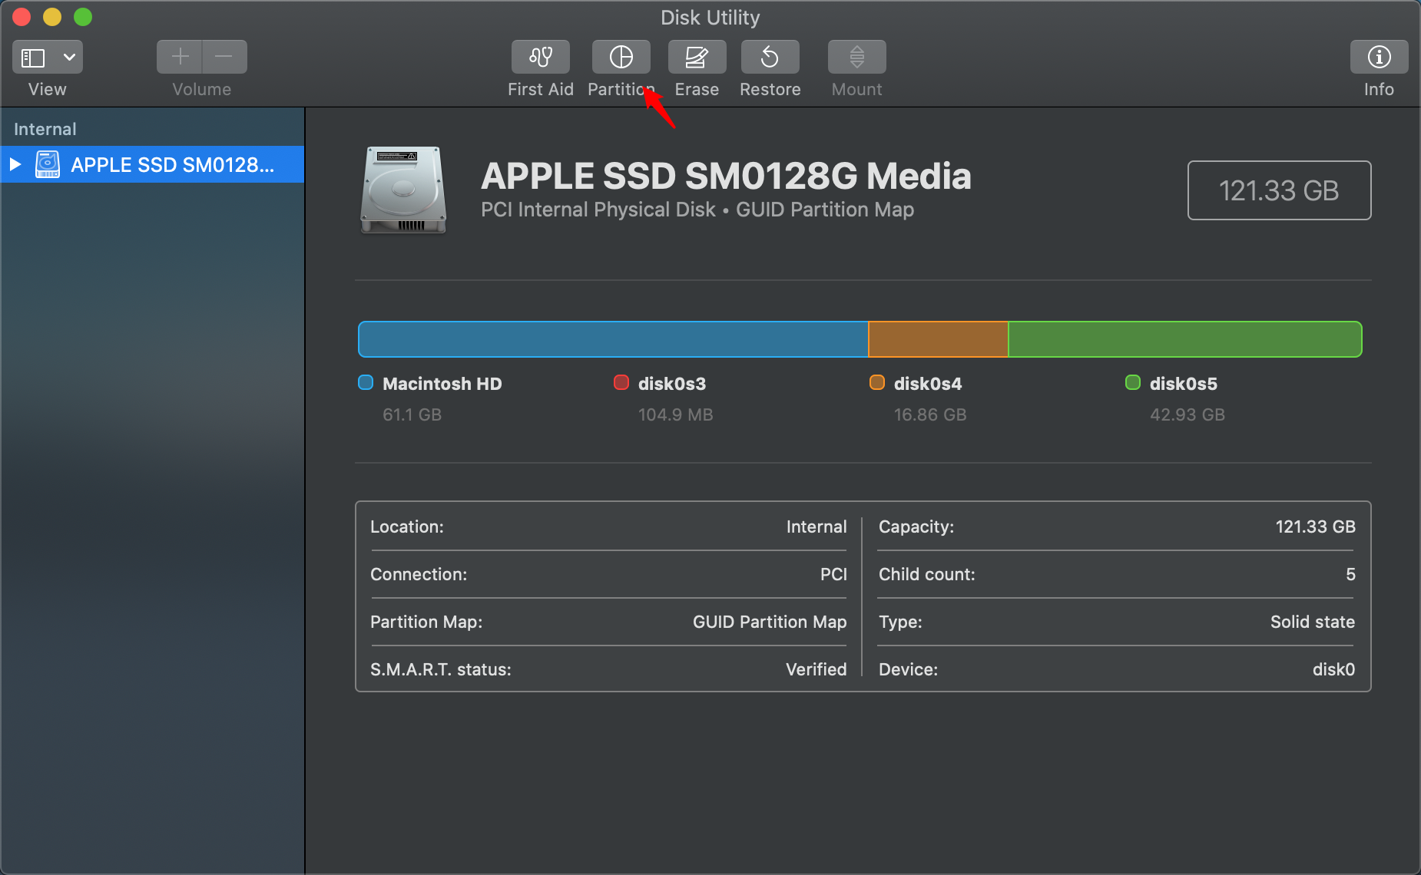Select the orange disk0s4 bar segment

click(938, 339)
